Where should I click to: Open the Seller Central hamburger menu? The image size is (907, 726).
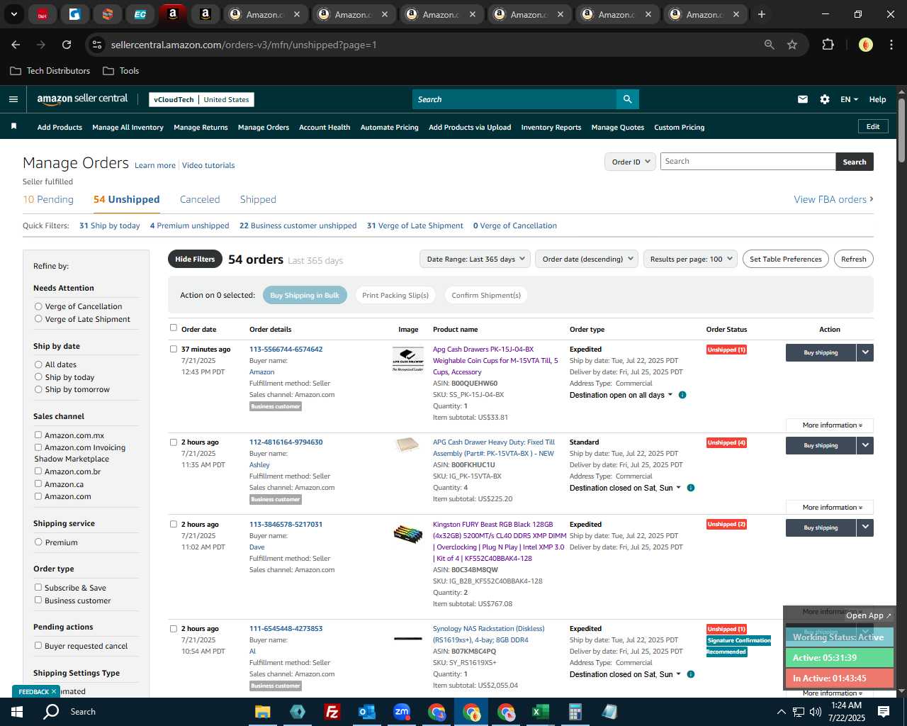coord(13,99)
